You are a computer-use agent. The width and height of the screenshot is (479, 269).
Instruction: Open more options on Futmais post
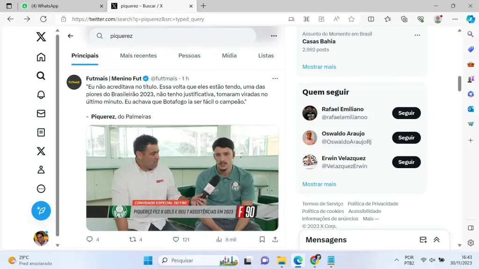pyautogui.click(x=275, y=78)
